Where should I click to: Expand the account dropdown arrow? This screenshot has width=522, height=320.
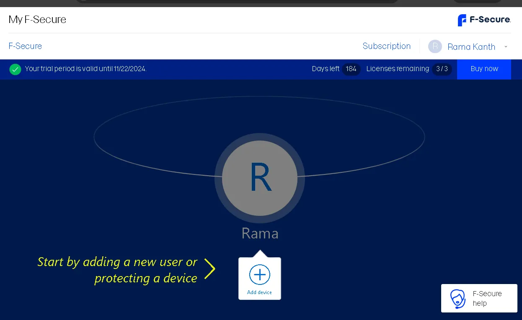(x=506, y=47)
